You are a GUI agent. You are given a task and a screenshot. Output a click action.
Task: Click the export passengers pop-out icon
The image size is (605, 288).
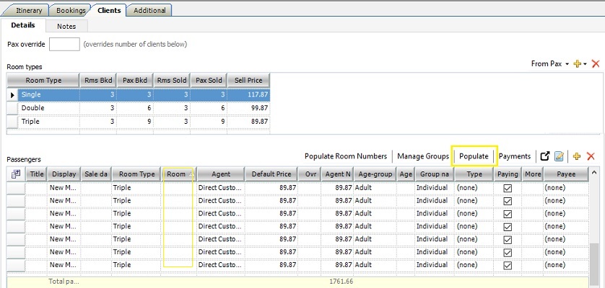546,156
